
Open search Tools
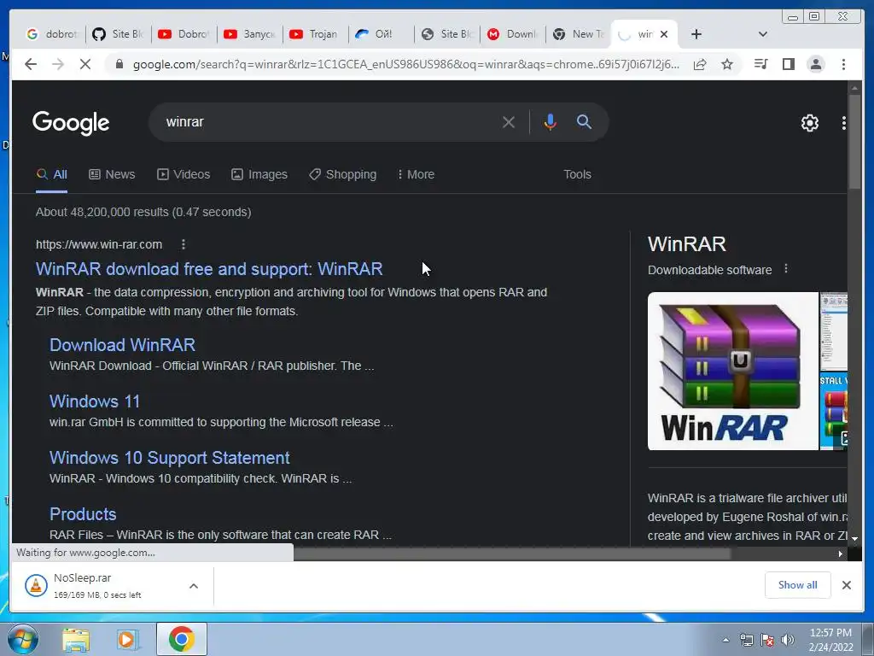click(x=578, y=174)
